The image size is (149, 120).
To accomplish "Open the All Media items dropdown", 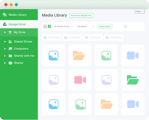I will point(63,26).
